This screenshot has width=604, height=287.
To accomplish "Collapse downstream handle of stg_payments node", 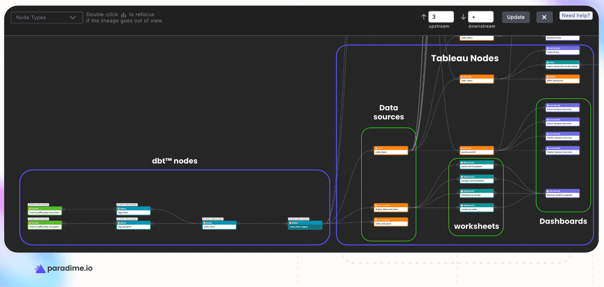I will 152,223.
